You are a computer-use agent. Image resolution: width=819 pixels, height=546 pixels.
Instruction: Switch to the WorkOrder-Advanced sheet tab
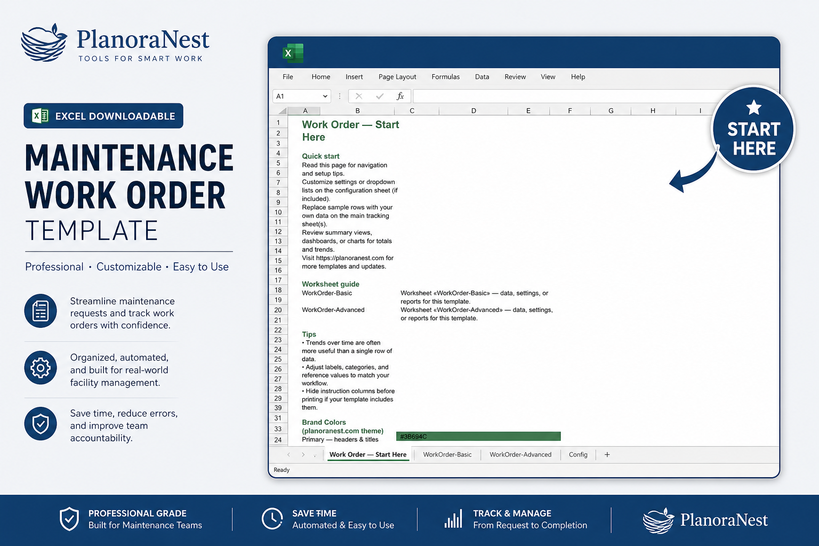click(520, 455)
